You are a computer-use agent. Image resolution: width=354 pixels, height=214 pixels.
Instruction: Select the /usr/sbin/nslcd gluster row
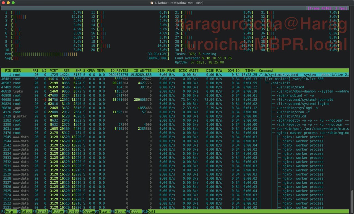(x=175, y=116)
